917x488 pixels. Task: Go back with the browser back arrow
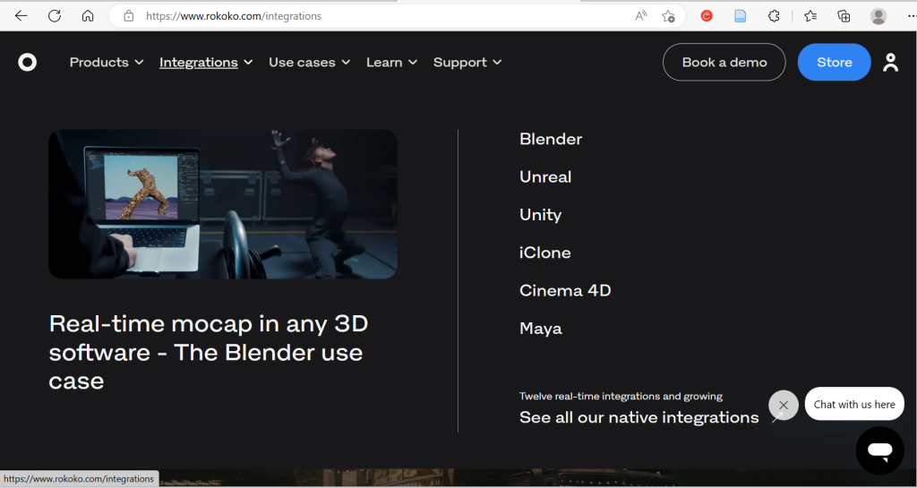pyautogui.click(x=21, y=16)
